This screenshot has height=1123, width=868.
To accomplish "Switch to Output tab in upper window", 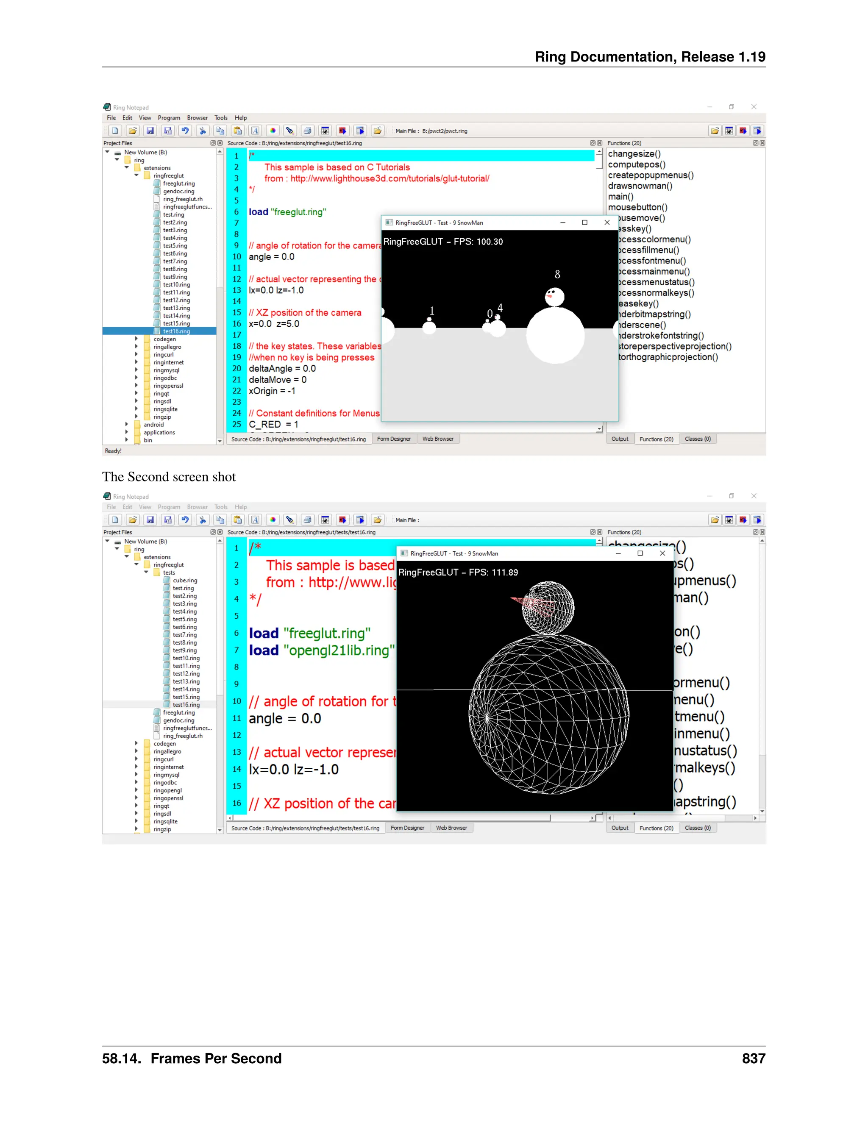I will pos(620,439).
